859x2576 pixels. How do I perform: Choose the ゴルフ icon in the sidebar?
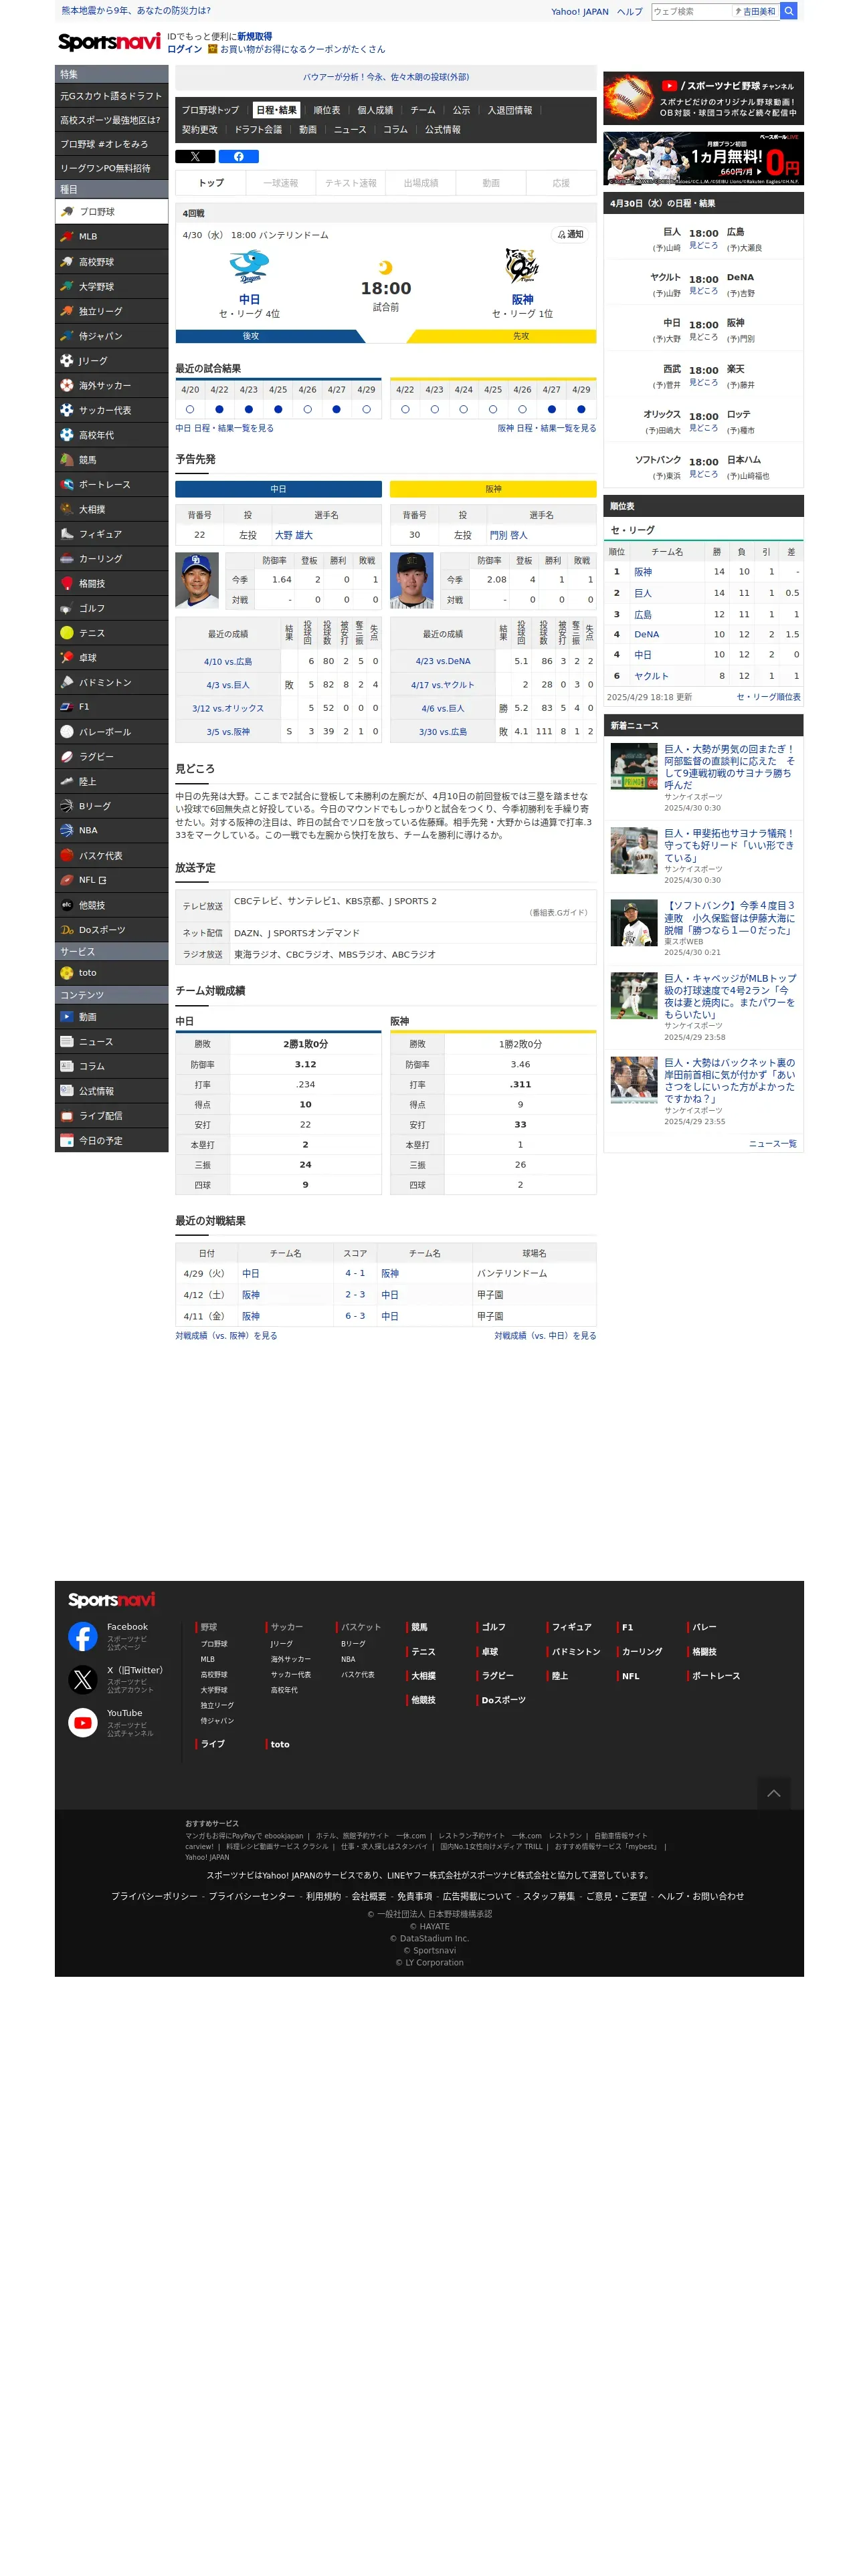coord(67,608)
